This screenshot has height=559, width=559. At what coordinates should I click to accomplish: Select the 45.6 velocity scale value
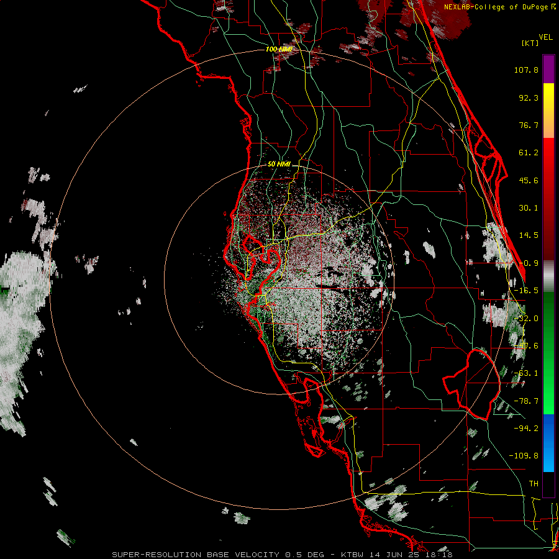[x=529, y=180]
